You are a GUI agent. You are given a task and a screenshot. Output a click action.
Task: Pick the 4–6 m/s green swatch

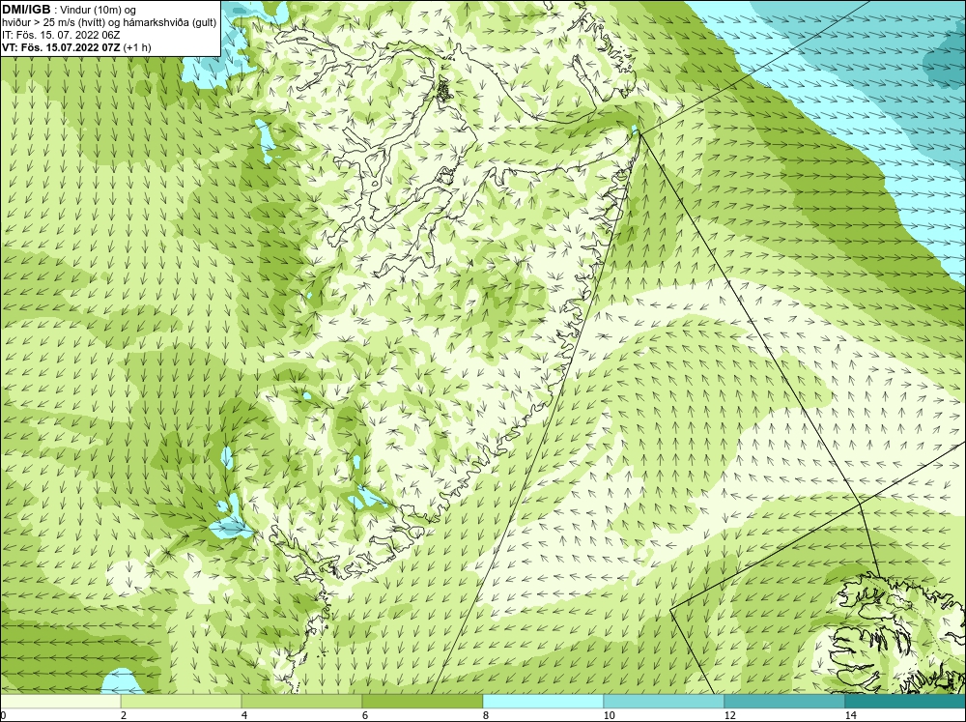[x=301, y=701]
